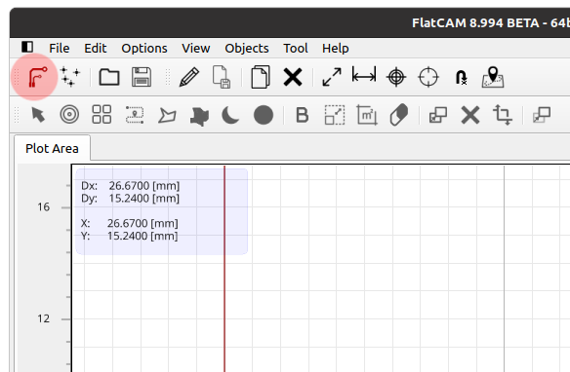The height and width of the screenshot is (372, 570).
Task: Click the crescent Semi-Disc icon
Action: point(230,115)
